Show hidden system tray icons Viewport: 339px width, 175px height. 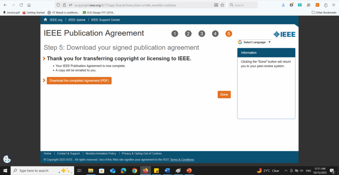[x=286, y=171]
